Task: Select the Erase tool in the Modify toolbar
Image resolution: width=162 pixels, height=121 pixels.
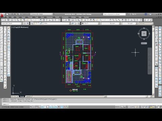Action: (x=9, y=28)
